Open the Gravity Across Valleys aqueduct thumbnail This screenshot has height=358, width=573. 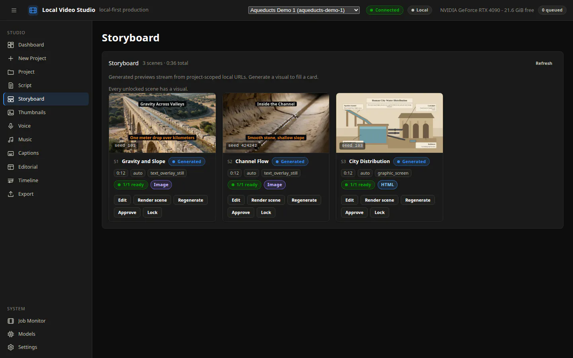pos(162,123)
